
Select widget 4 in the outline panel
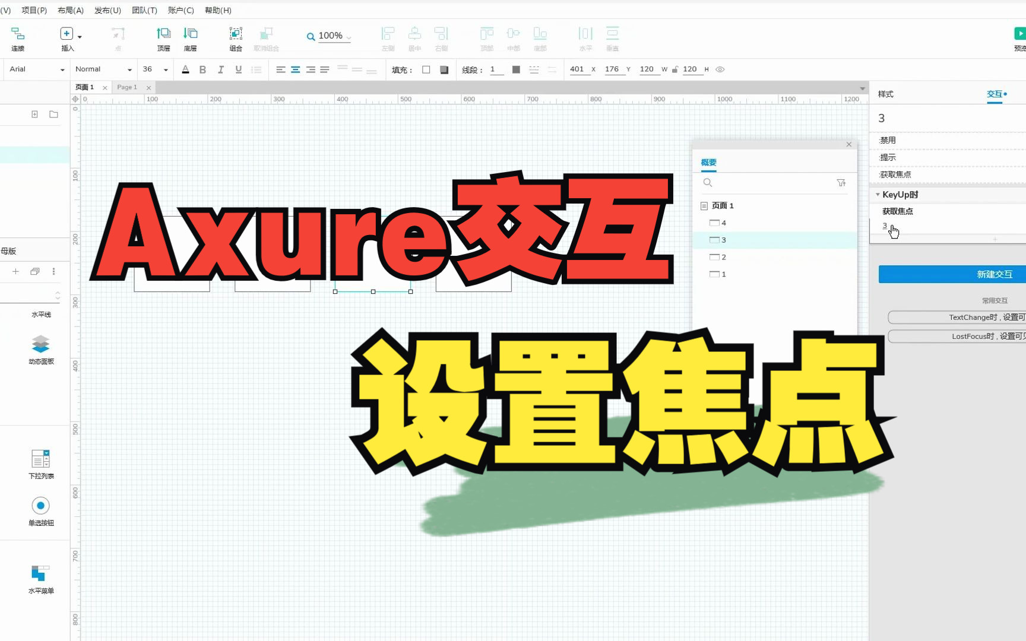click(x=775, y=223)
